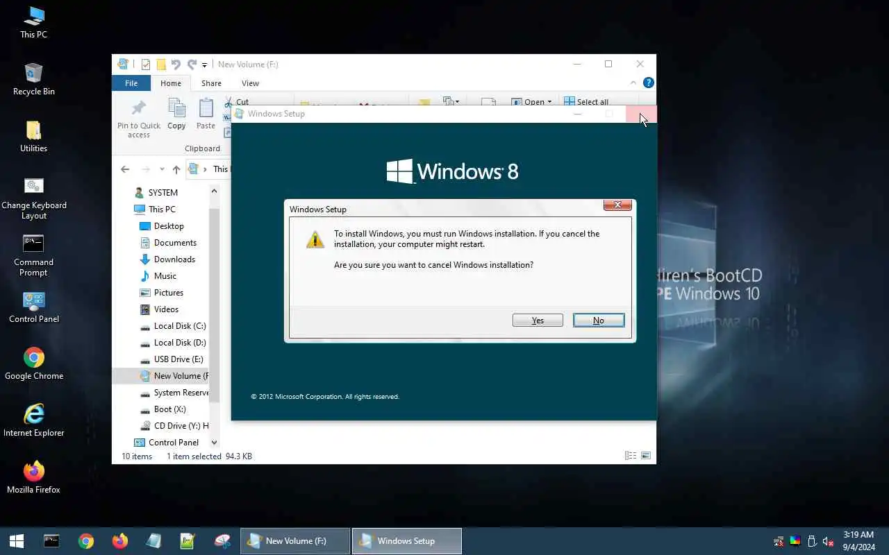Open Firefox from the taskbar
Image resolution: width=889 pixels, height=555 pixels.
pyautogui.click(x=120, y=541)
